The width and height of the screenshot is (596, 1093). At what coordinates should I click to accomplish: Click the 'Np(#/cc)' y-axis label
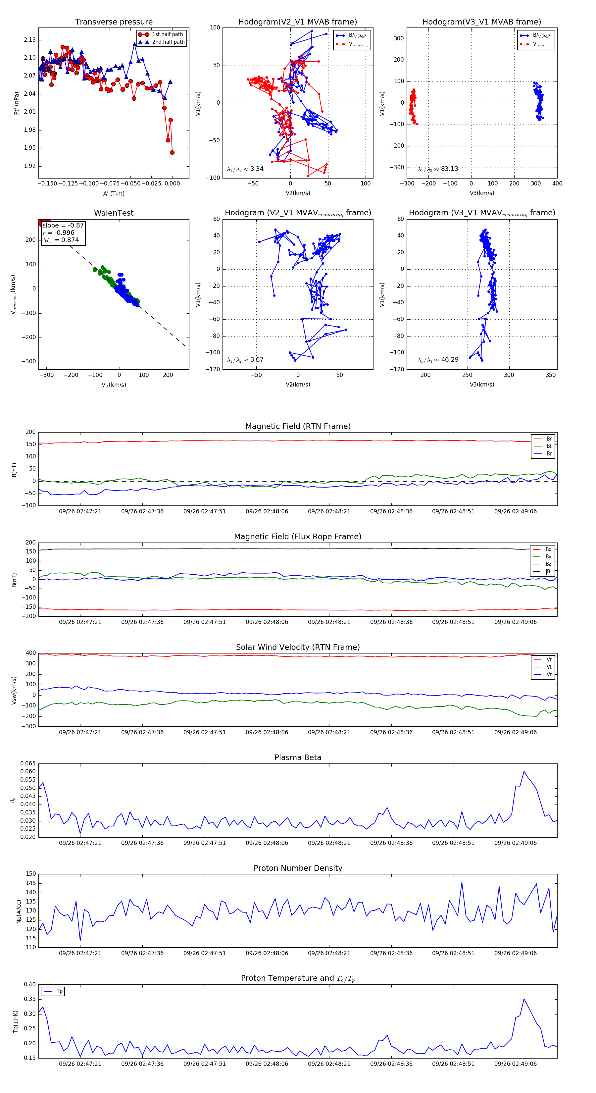click(x=19, y=911)
